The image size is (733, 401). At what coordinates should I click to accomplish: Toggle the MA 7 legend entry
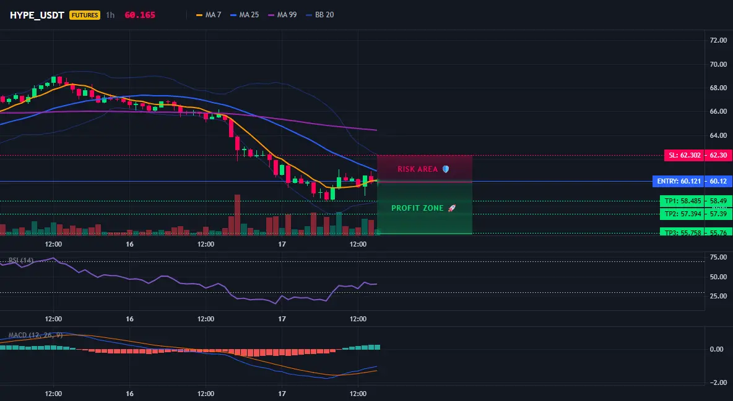tap(209, 15)
